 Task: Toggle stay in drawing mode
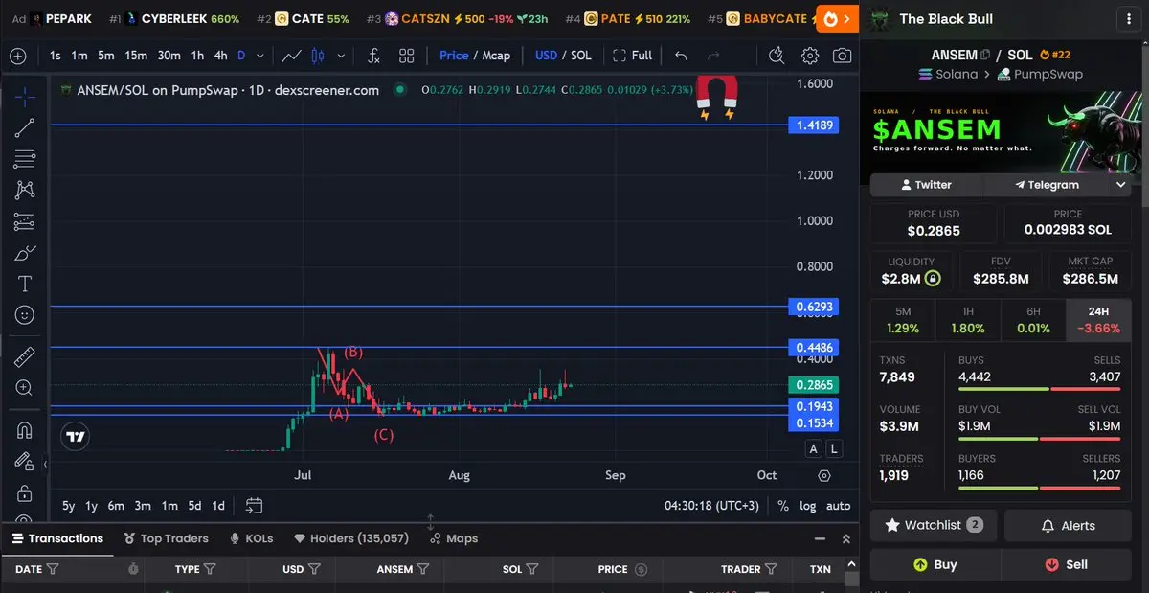click(25, 462)
